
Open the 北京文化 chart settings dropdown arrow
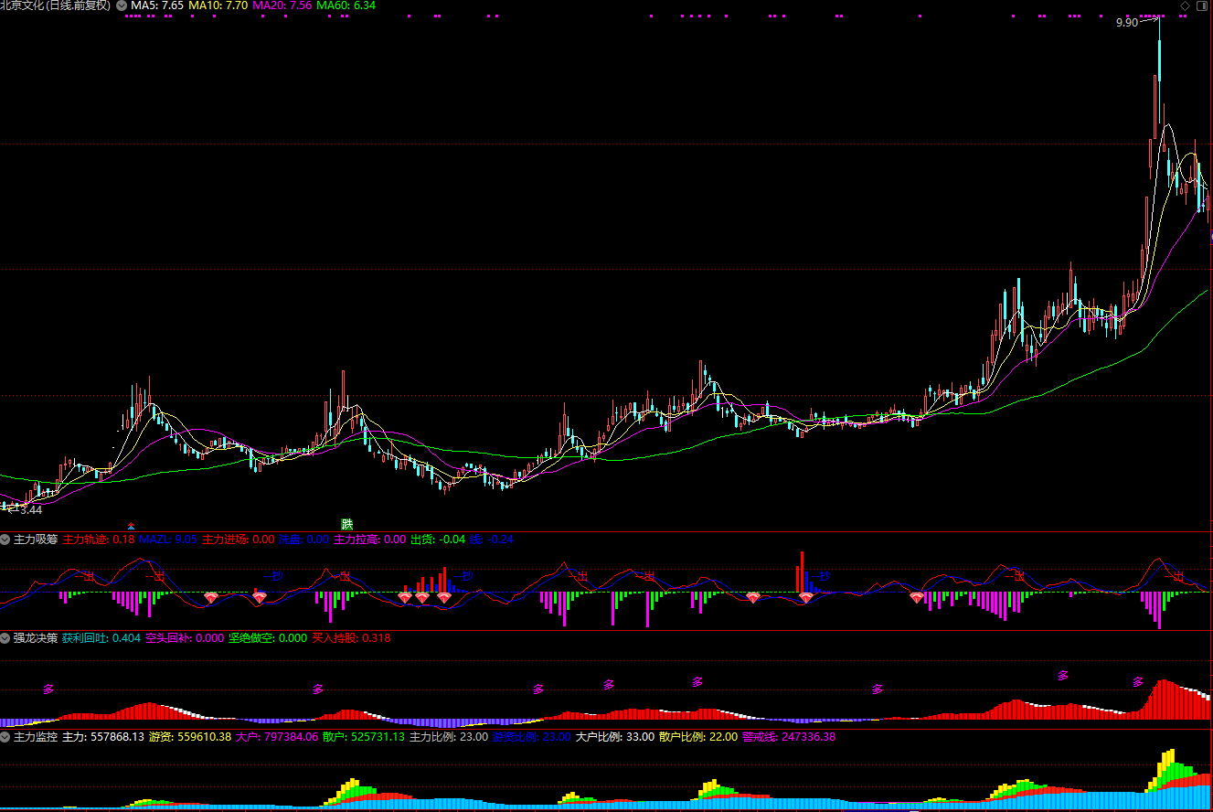pos(122,5)
